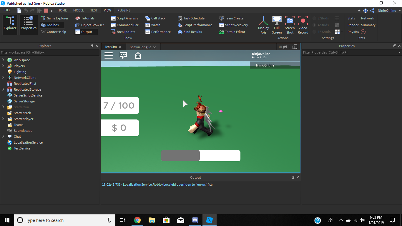This screenshot has width=402, height=226.
Task: Expand the ServerScriptService tree item
Action: (x=3, y=95)
